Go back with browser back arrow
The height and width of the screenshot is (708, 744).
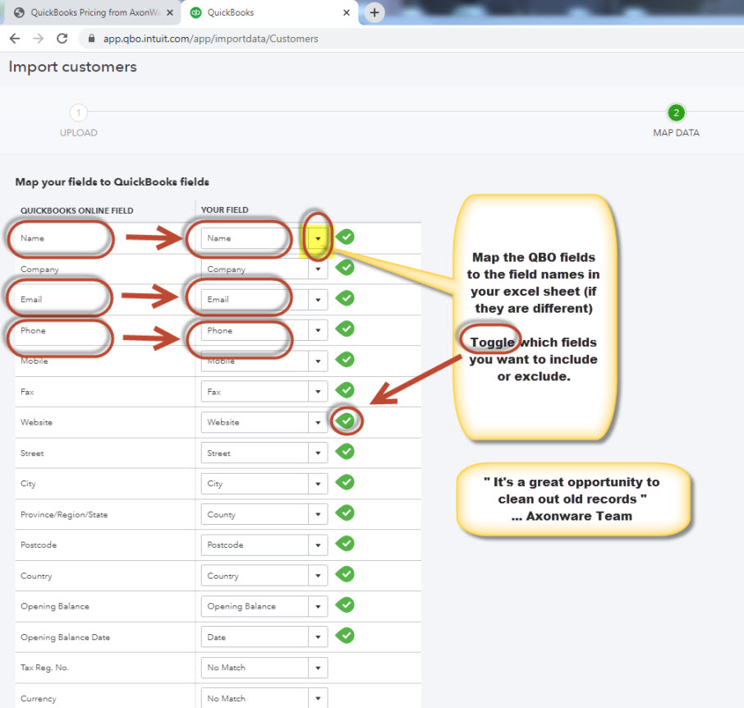[15, 39]
